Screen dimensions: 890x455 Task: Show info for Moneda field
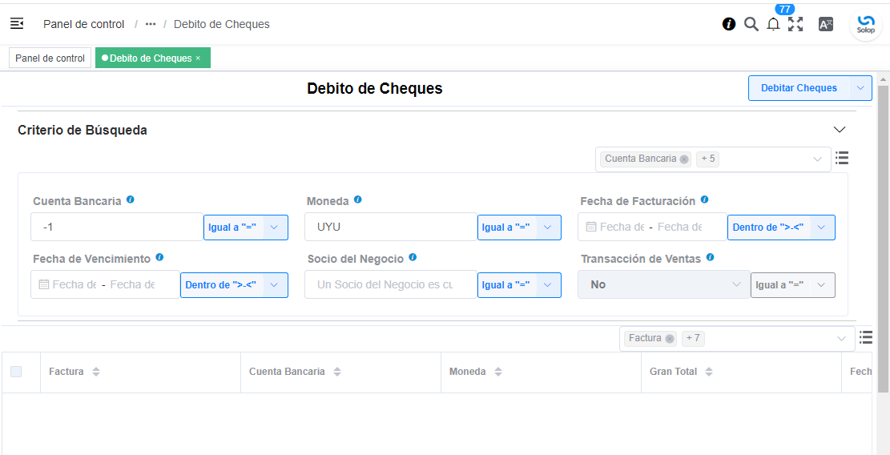click(x=358, y=199)
